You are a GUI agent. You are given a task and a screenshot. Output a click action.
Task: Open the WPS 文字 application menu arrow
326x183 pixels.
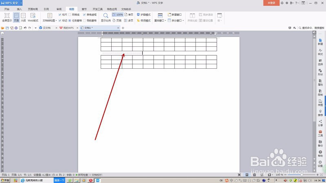coord(21,3)
